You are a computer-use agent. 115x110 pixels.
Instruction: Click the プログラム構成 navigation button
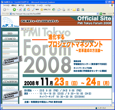pos(10,44)
